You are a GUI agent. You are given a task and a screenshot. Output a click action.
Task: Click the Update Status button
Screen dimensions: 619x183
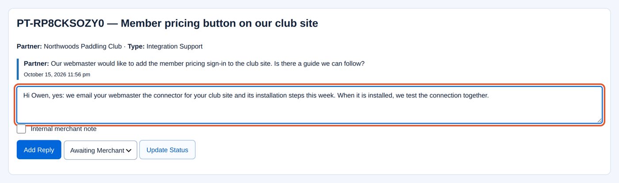(x=167, y=150)
